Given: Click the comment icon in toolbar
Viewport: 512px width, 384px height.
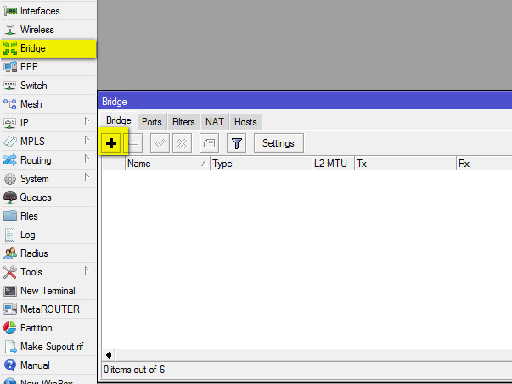Looking at the screenshot, I should [209, 143].
